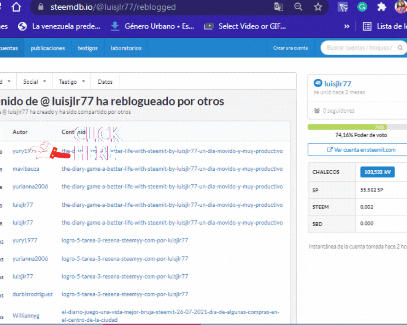This screenshot has width=407, height=325.
Task: Expand the Testigo dropdown
Action: tap(72, 82)
